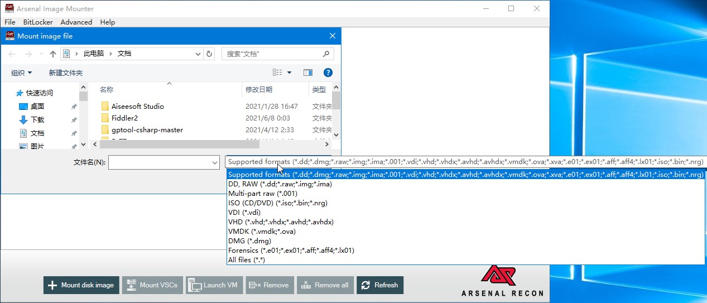Screen dimensions: 707x303
Task: Open the Advanced menu
Action: click(76, 22)
